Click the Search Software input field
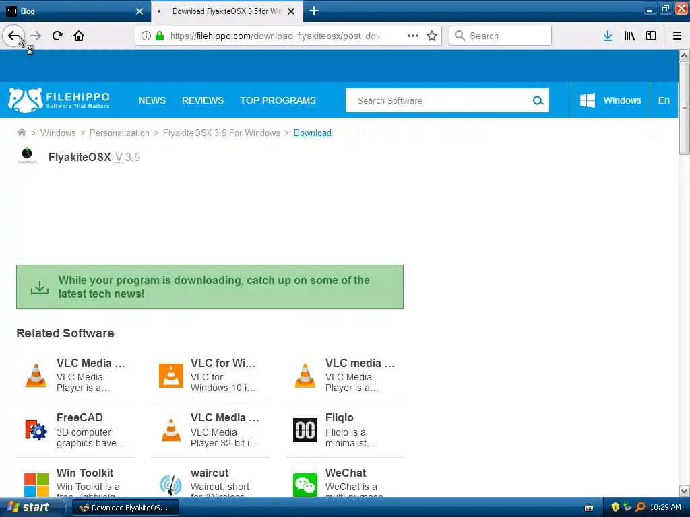This screenshot has width=690, height=517. [x=438, y=101]
